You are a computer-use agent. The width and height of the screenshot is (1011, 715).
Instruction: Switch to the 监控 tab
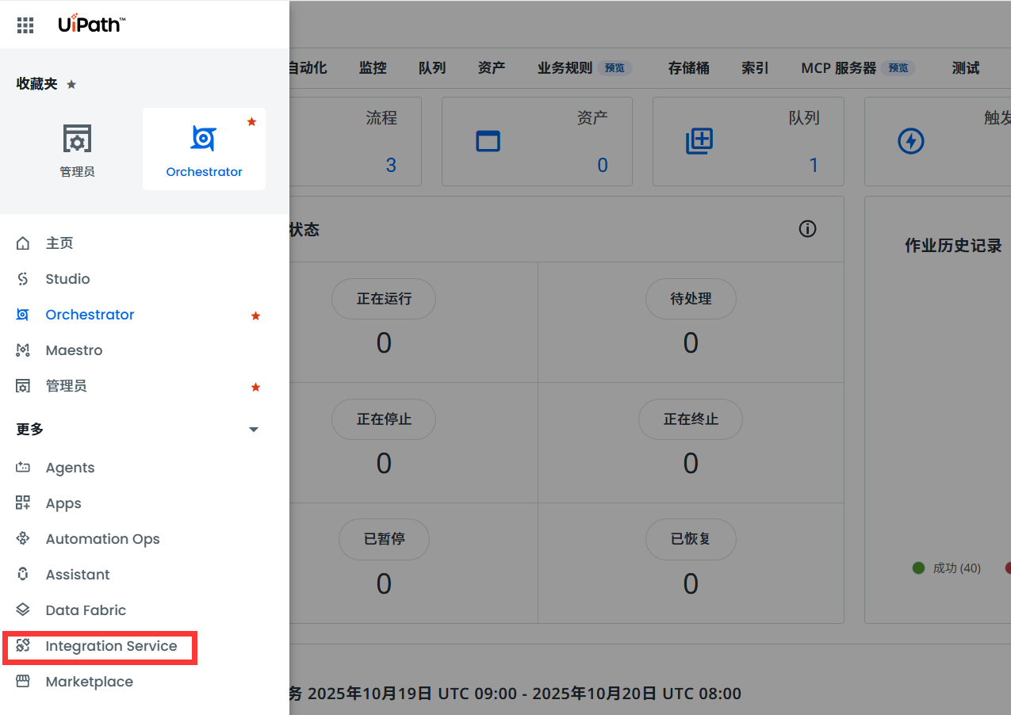tap(373, 68)
